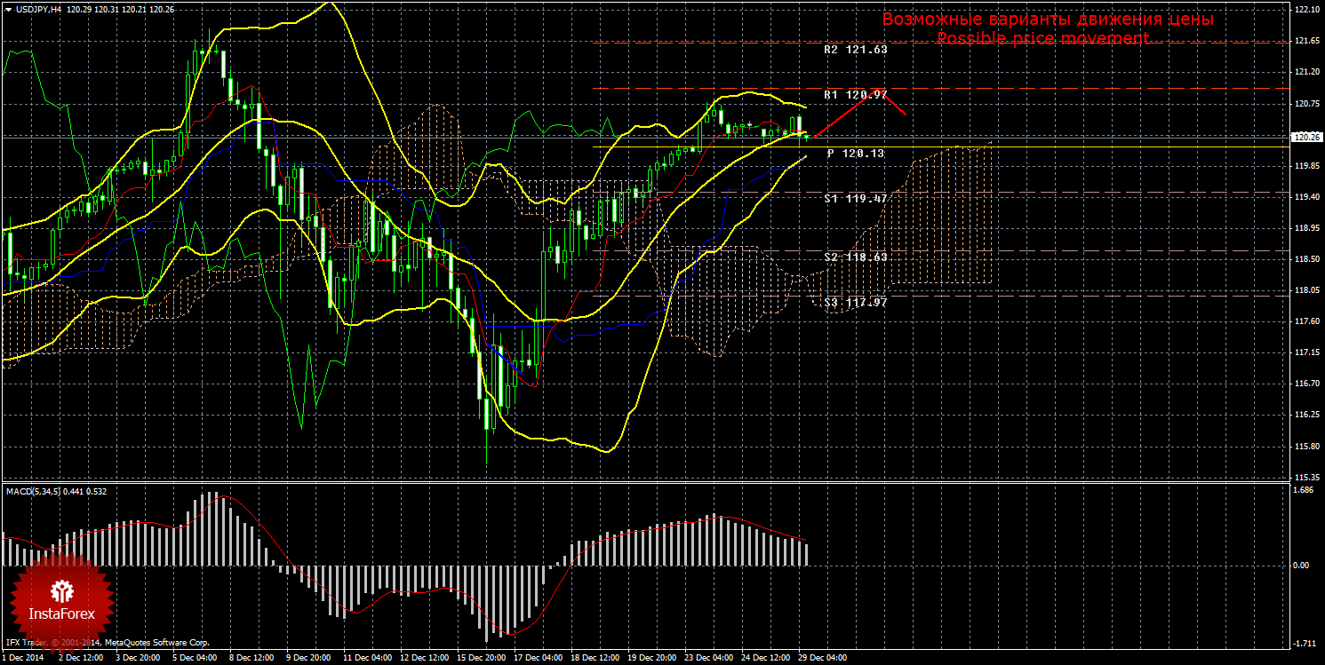Image resolution: width=1325 pixels, height=665 pixels.
Task: Select the red 'Possible price movement' text
Action: pos(1042,38)
